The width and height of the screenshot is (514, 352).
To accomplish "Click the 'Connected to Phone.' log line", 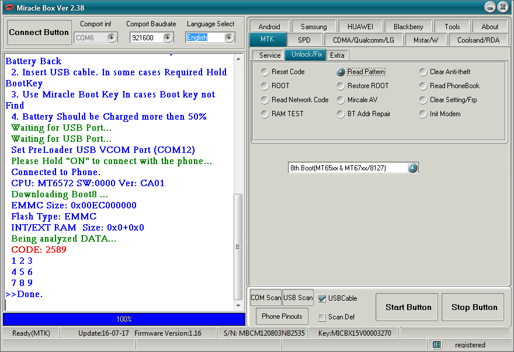I will (55, 172).
